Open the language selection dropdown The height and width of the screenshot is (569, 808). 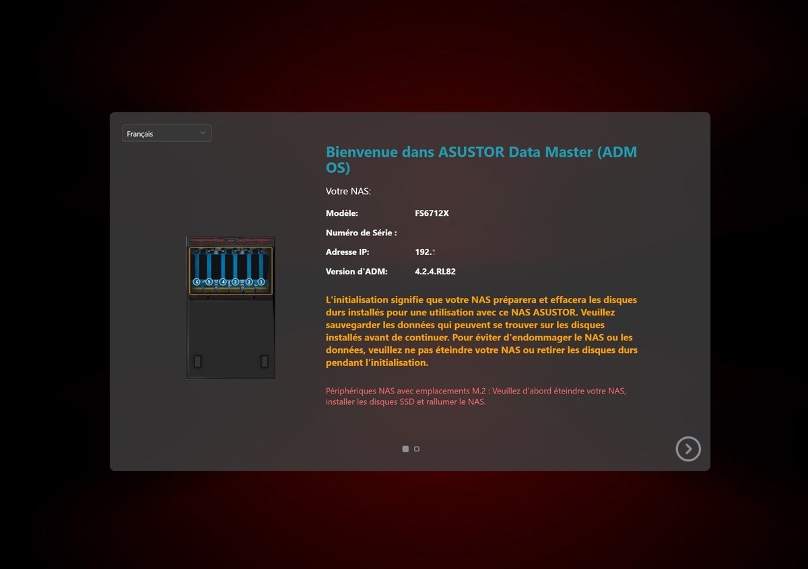pyautogui.click(x=166, y=132)
